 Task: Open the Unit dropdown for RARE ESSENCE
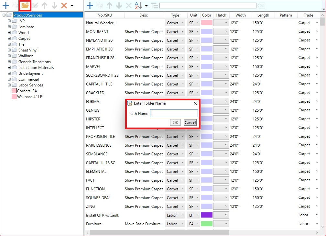tap(197, 145)
